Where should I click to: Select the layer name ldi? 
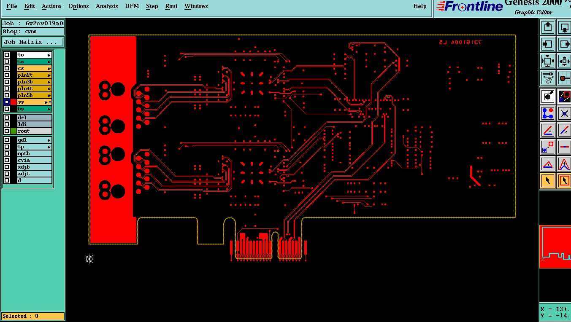34,124
